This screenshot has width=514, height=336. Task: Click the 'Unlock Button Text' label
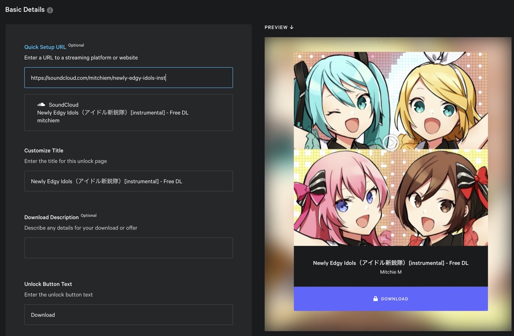tap(48, 284)
